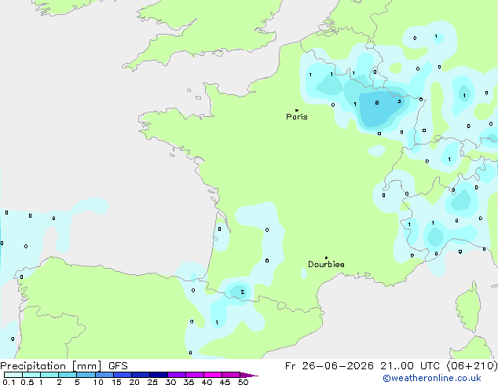Click the '25' legend scale label

pyautogui.click(x=152, y=382)
